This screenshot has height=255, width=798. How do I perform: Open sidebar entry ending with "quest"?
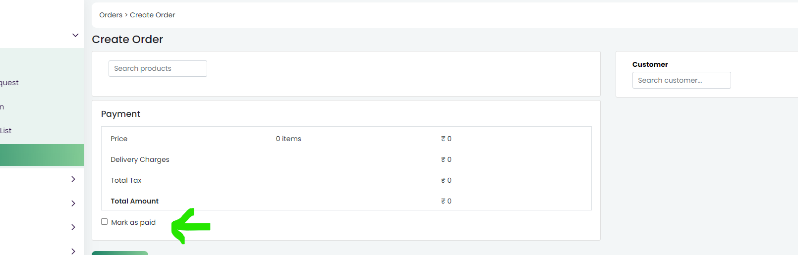pos(9,83)
